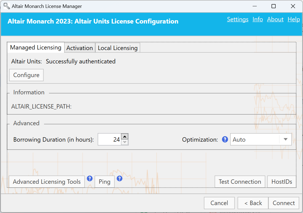This screenshot has height=213, width=303.
Task: Click the Ping button
Action: (105, 182)
